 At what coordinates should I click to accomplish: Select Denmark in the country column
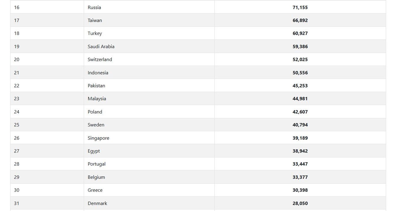click(x=97, y=203)
